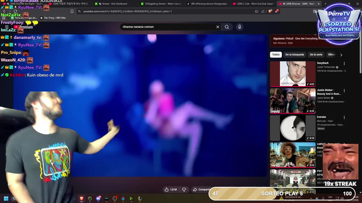Open the 'SexyBack' video title
This screenshot has width=362, height=203.
click(x=323, y=63)
